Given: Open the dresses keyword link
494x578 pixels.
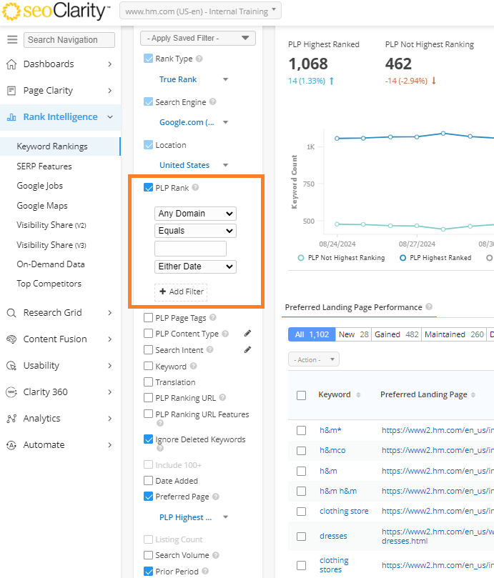Looking at the screenshot, I should pos(333,536).
